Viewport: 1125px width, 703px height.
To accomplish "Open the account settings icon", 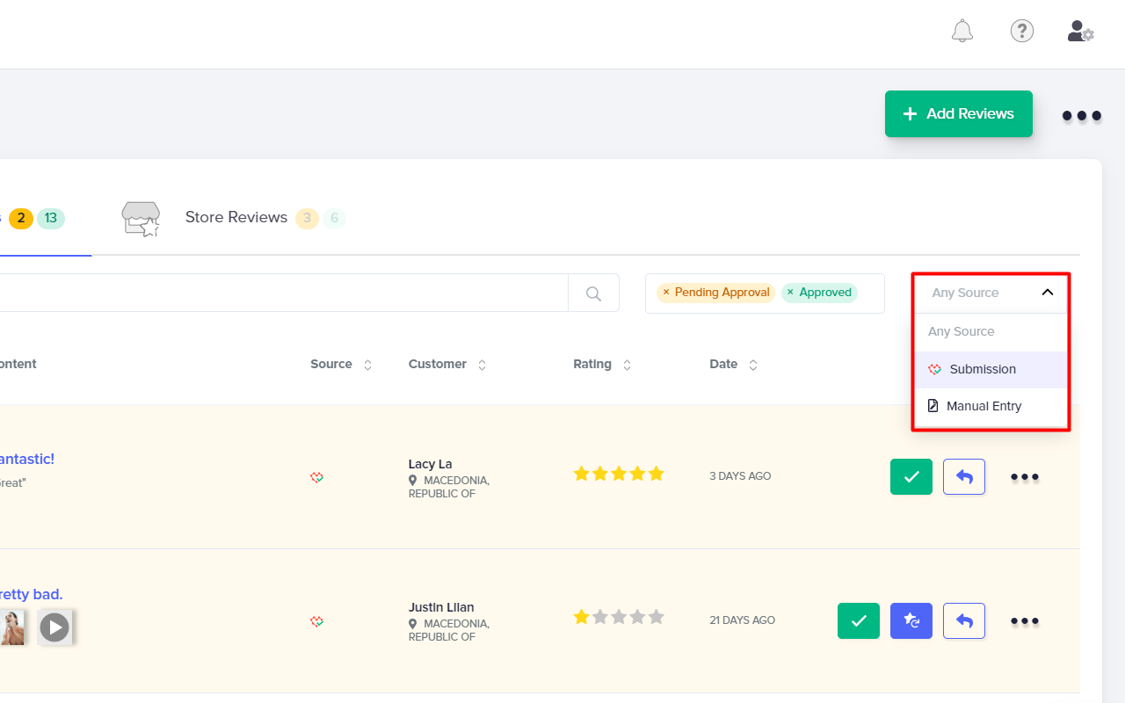I will pos(1079,31).
